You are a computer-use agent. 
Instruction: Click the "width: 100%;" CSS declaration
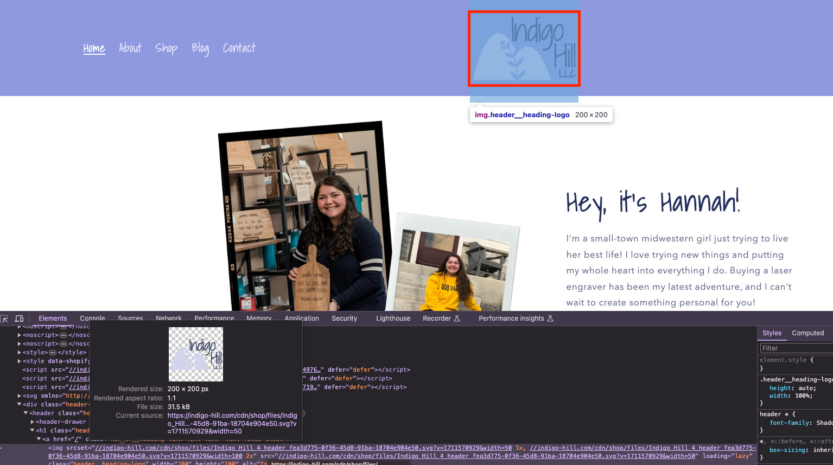pyautogui.click(x=791, y=396)
